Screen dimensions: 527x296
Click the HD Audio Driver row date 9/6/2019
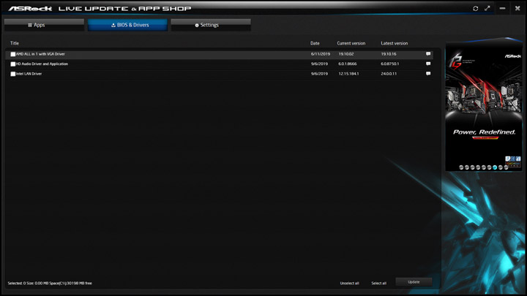(319, 64)
